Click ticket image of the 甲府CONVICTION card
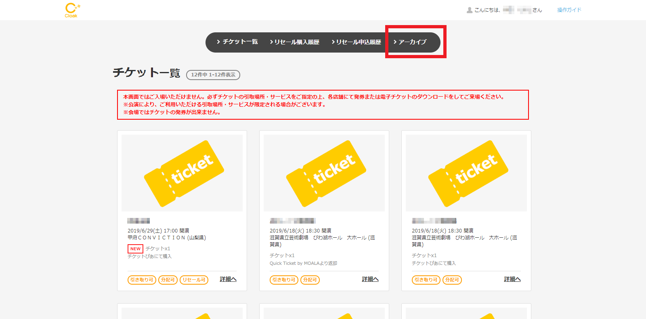This screenshot has height=319, width=646. pyautogui.click(x=182, y=173)
